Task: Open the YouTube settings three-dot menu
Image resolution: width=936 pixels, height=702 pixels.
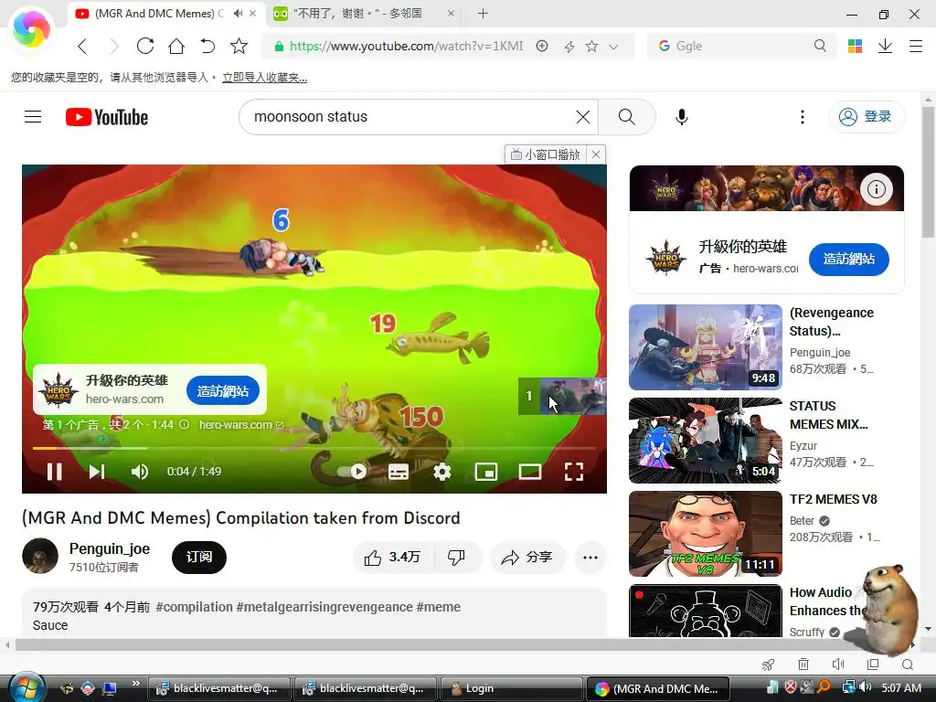Action: (x=803, y=117)
